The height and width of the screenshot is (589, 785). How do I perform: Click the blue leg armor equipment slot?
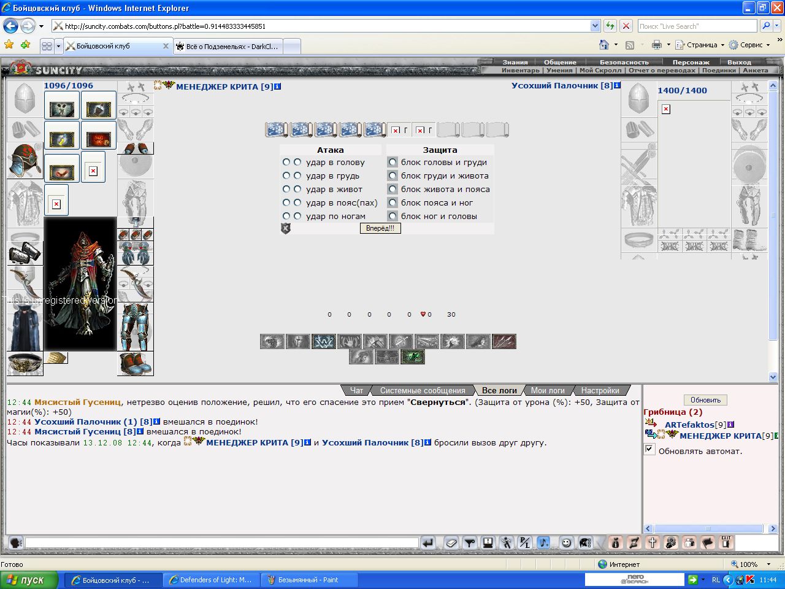click(136, 326)
